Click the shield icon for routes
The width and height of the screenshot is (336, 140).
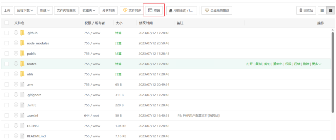click(16, 64)
